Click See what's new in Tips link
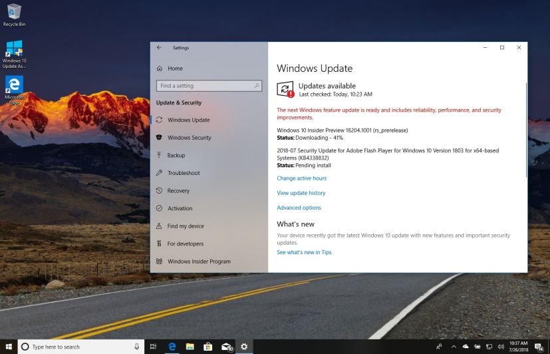 point(304,252)
